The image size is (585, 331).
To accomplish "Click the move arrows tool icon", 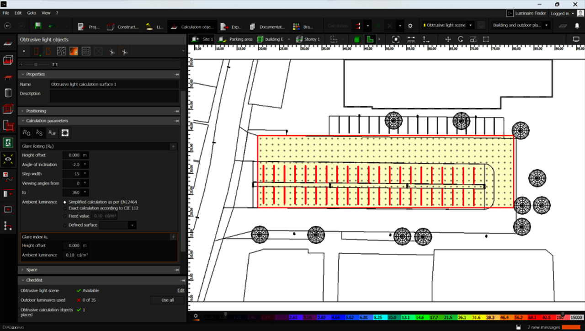I will (448, 39).
